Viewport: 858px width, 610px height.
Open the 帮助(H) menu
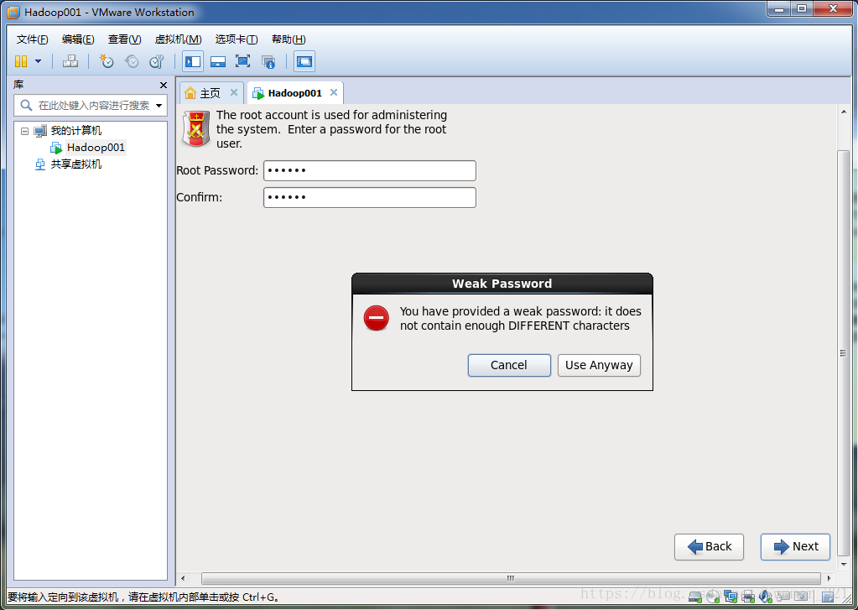(x=289, y=39)
